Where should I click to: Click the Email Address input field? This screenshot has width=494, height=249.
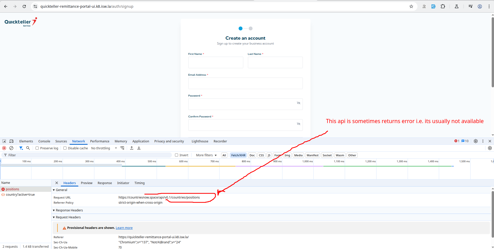coord(245,83)
